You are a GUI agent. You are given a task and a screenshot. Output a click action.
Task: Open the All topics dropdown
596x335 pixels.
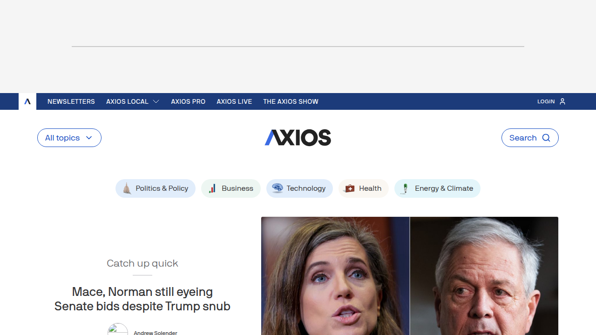[69, 138]
